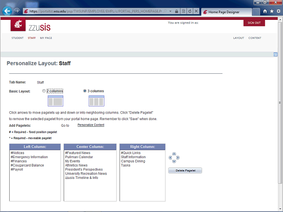Viewport: 283px width, 212px height.
Task: Click the Delete Pagelet button
Action: (x=185, y=170)
